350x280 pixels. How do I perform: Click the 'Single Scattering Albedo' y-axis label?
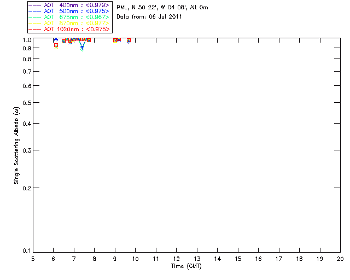(16, 145)
